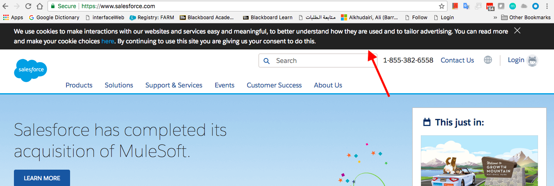Reload the page with the refresh icon
This screenshot has width=554, height=186.
click(28, 6)
